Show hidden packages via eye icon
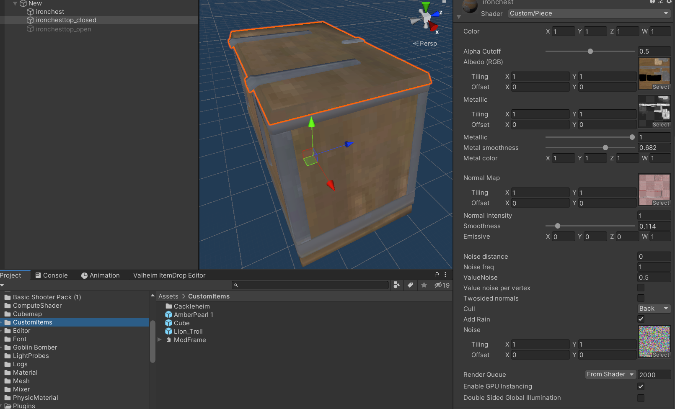The image size is (675, 409). [439, 285]
